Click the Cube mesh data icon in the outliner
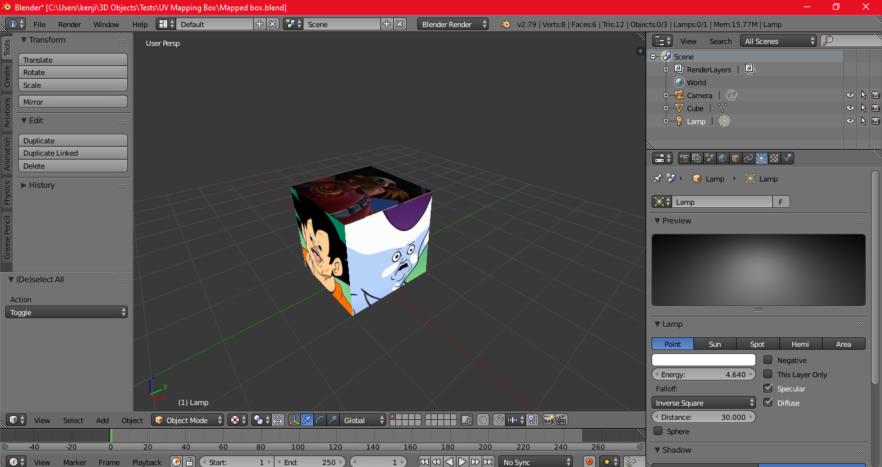This screenshot has height=467, width=882. pos(723,108)
